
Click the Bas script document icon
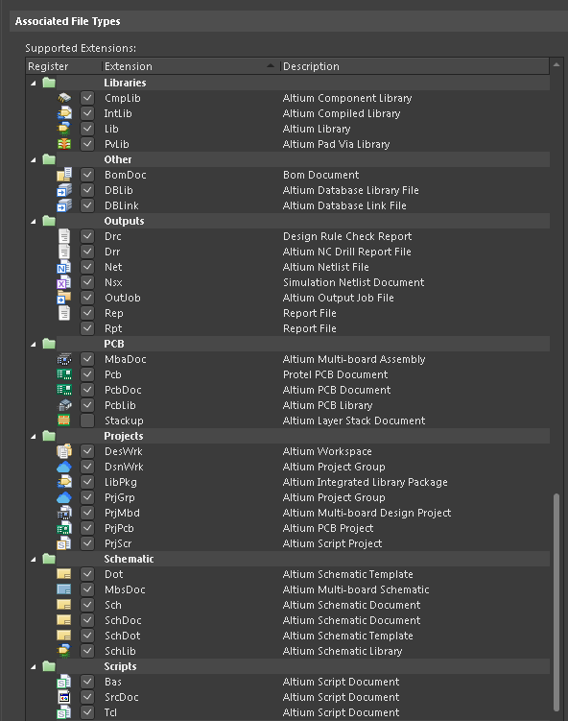click(64, 682)
